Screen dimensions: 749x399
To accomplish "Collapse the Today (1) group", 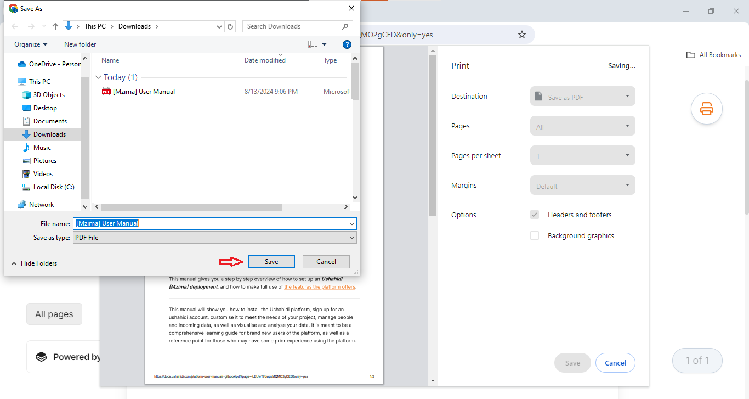I will tap(98, 77).
